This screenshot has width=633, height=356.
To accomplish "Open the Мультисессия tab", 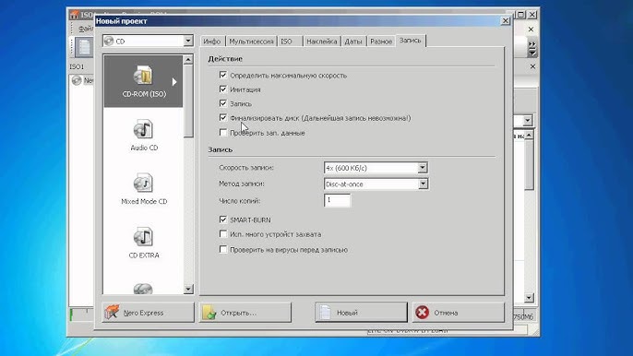I will coord(251,42).
